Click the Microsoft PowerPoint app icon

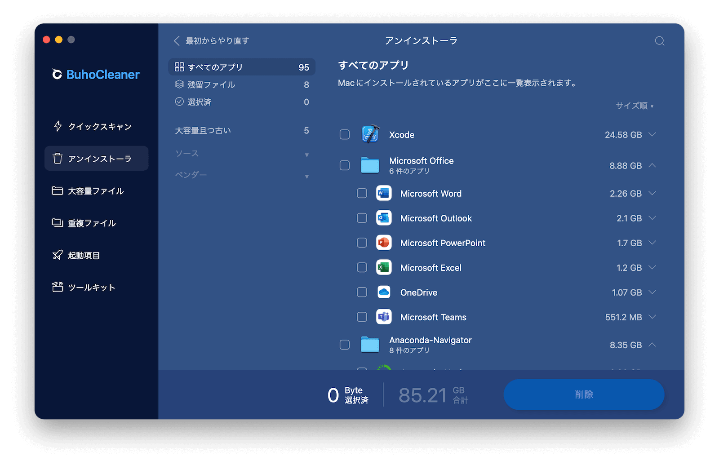click(384, 243)
